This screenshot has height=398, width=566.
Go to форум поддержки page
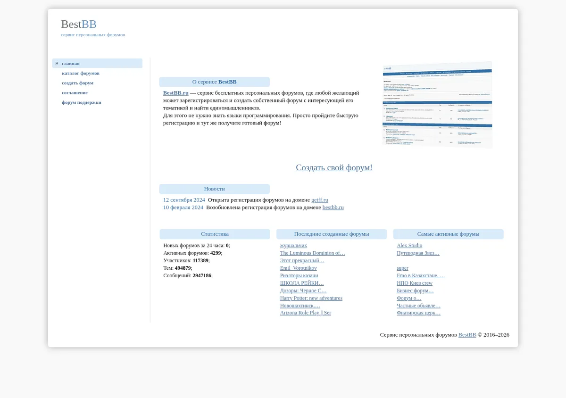click(82, 102)
